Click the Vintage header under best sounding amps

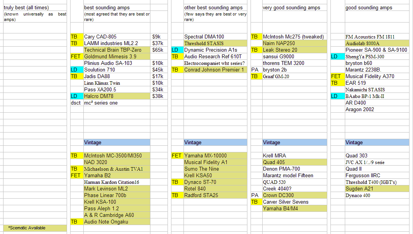[x=116, y=142]
